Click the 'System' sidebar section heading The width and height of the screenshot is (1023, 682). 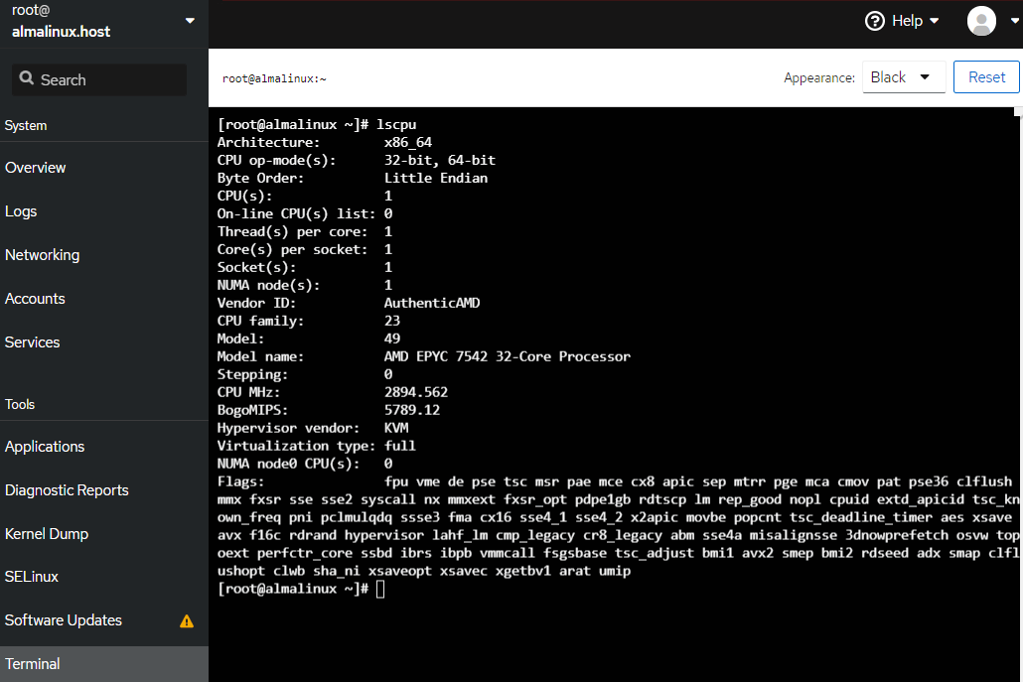(x=26, y=125)
